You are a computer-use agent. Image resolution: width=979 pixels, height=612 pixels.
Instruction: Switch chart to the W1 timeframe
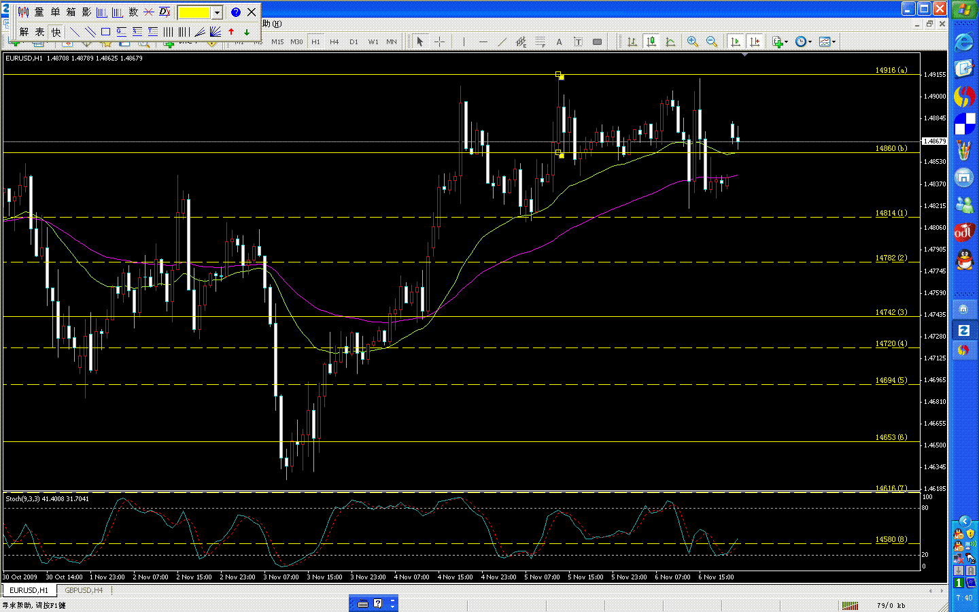point(373,42)
